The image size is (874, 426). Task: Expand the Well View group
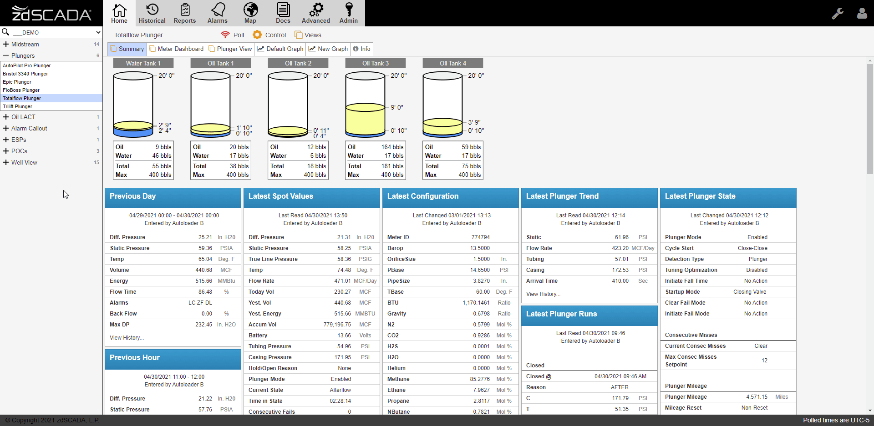pos(6,162)
